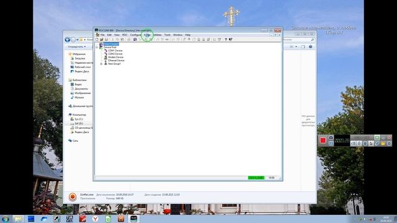Click Explorer back navigation arrow
Image resolution: width=397 pixels, height=223 pixels.
[68, 40]
